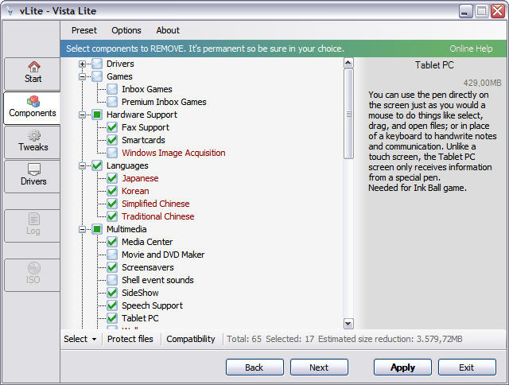The image size is (509, 385).
Task: Select the Media Center label
Action: click(x=147, y=242)
